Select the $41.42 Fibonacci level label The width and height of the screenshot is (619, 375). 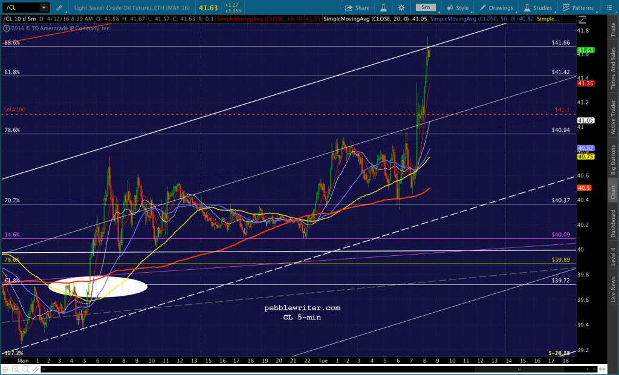tap(560, 72)
